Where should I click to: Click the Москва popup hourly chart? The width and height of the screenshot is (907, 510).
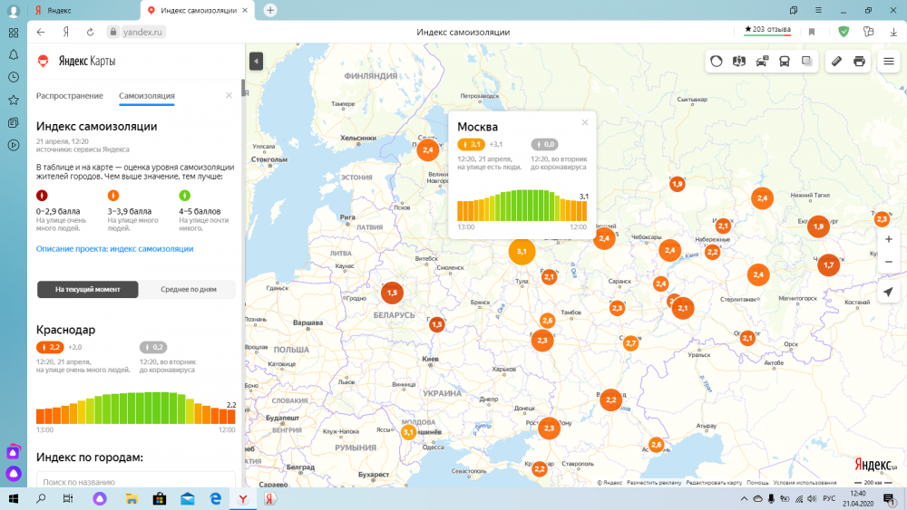522,206
